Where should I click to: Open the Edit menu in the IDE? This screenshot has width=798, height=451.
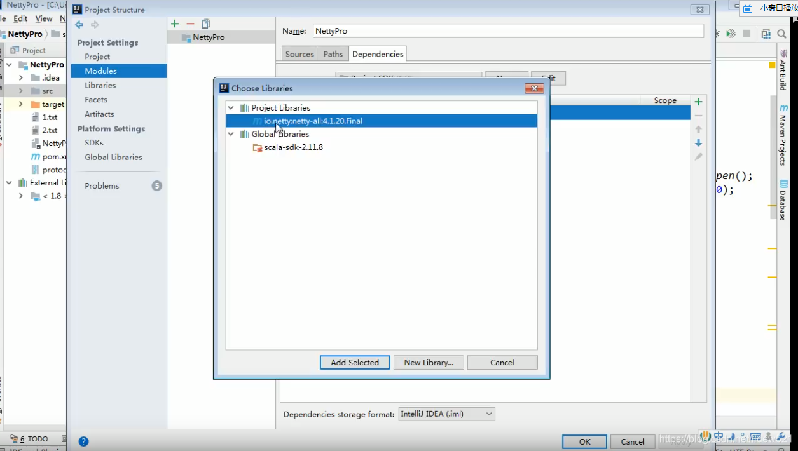click(x=20, y=18)
